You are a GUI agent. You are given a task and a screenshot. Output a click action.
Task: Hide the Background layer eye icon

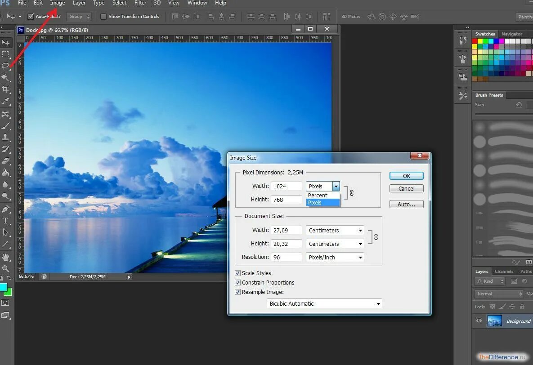point(479,320)
